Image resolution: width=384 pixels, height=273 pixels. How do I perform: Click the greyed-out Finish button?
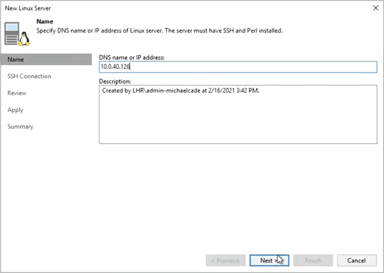tap(313, 260)
